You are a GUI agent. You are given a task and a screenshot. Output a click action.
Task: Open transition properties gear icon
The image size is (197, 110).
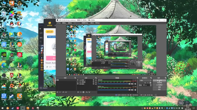click(x=151, y=83)
